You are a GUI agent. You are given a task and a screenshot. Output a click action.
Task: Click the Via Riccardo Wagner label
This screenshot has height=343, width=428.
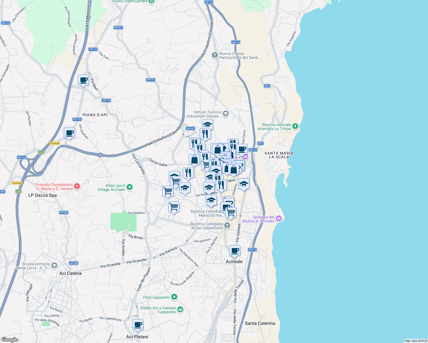[x=182, y=278]
